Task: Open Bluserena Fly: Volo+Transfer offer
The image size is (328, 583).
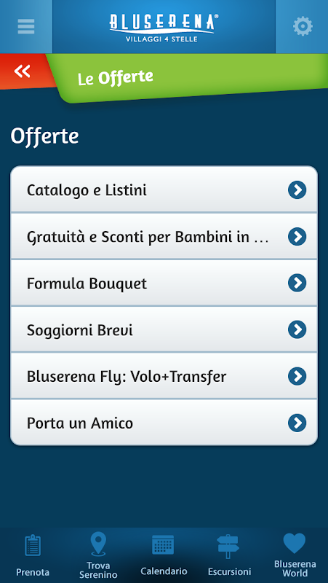Action: [x=164, y=376]
